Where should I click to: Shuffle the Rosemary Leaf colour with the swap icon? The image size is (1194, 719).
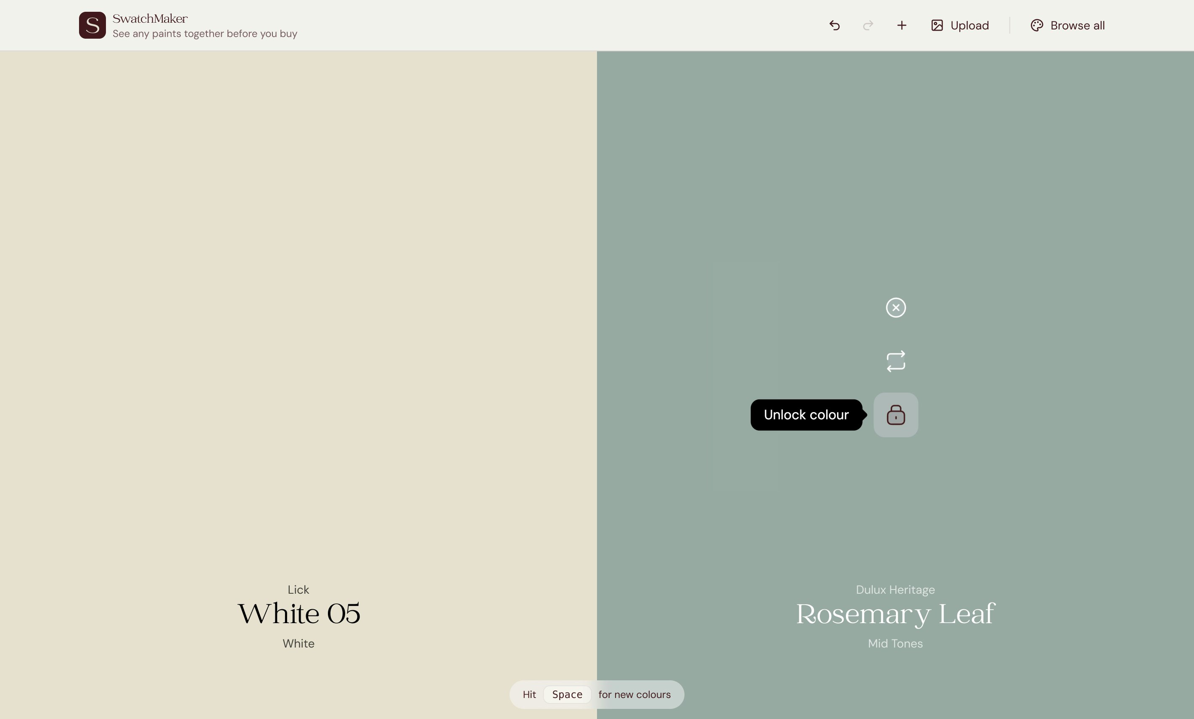(x=895, y=361)
